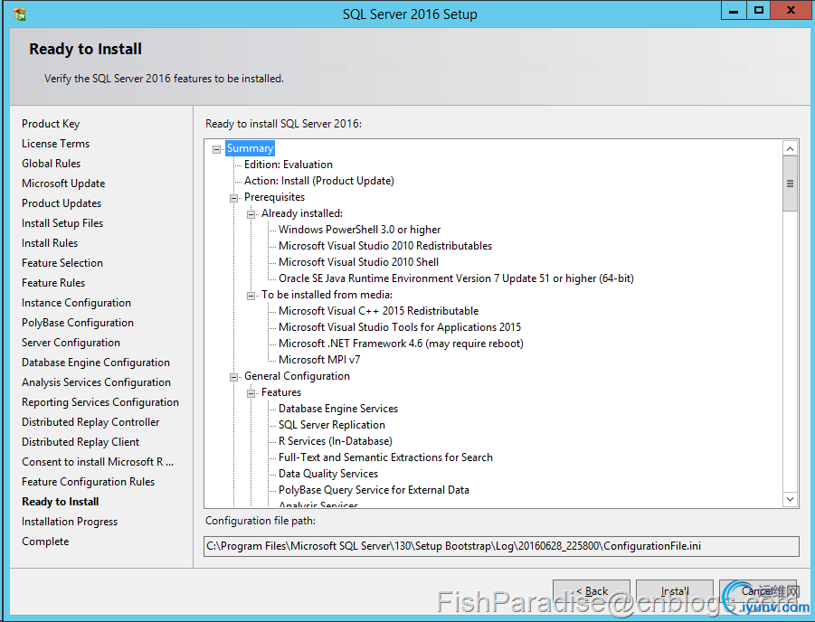Click Microsoft Update step in sidebar
Viewport: 815px width, 622px height.
coord(63,184)
